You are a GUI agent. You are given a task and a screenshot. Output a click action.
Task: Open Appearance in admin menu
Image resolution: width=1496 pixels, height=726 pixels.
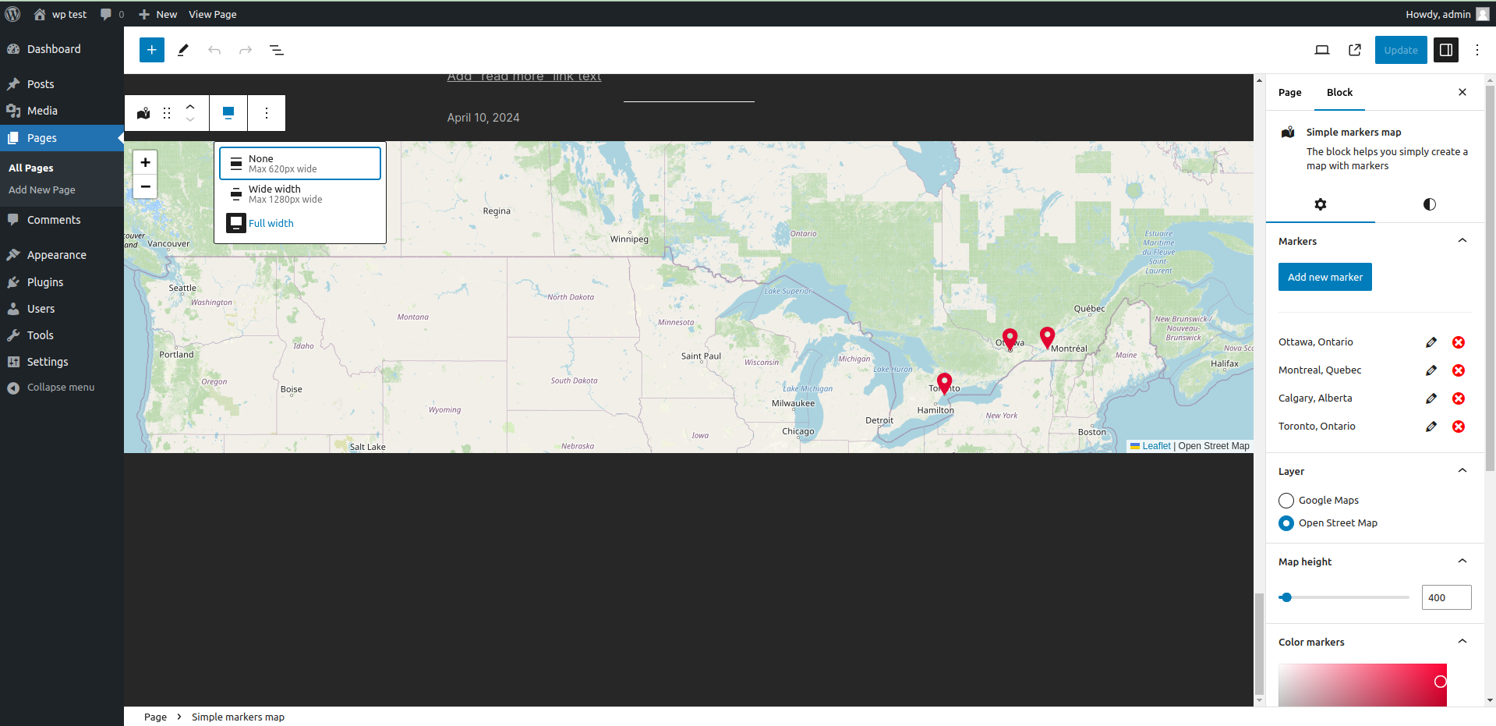pos(56,255)
